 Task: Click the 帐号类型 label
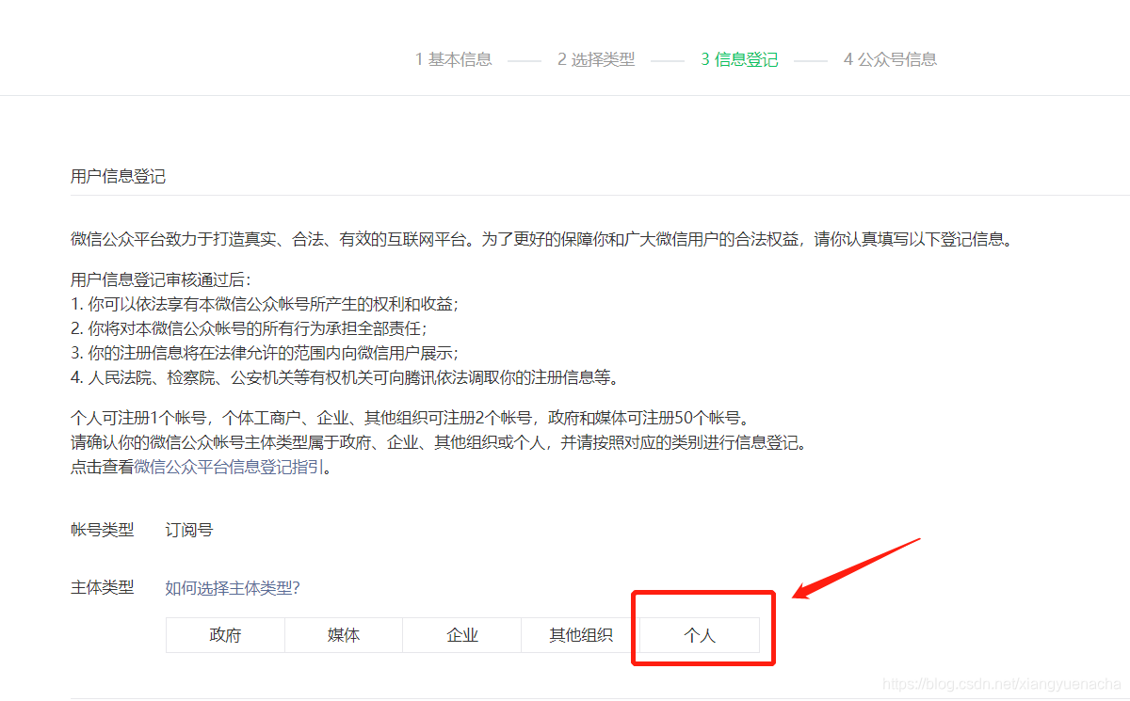103,530
